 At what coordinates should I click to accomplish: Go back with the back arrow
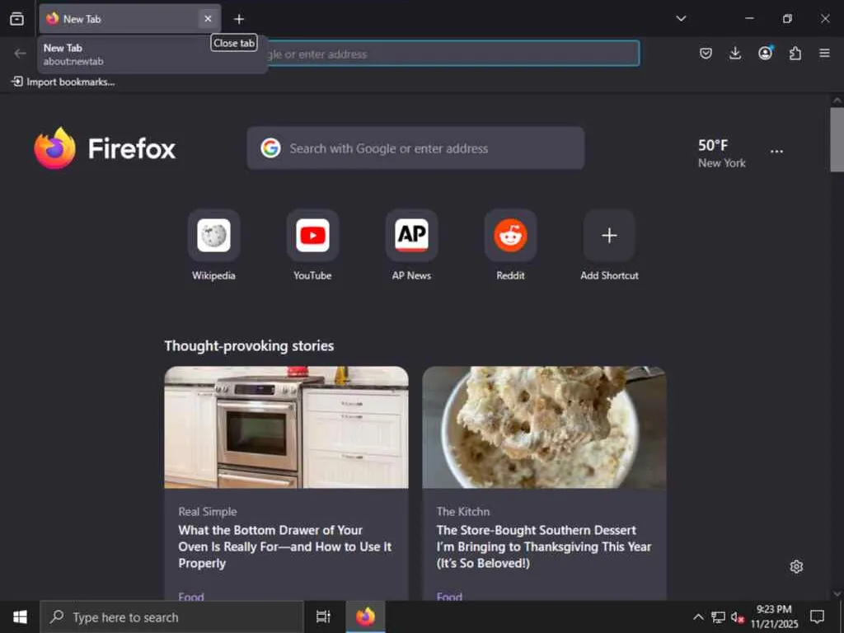(20, 53)
